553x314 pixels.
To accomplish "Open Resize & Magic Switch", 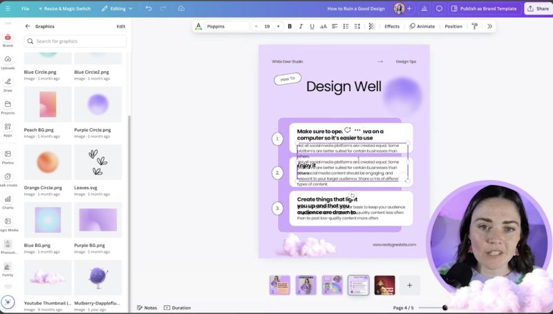I will [x=64, y=8].
